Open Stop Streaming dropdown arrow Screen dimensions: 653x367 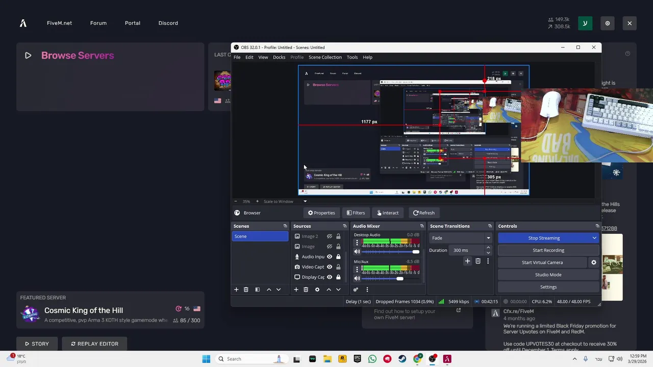point(594,238)
